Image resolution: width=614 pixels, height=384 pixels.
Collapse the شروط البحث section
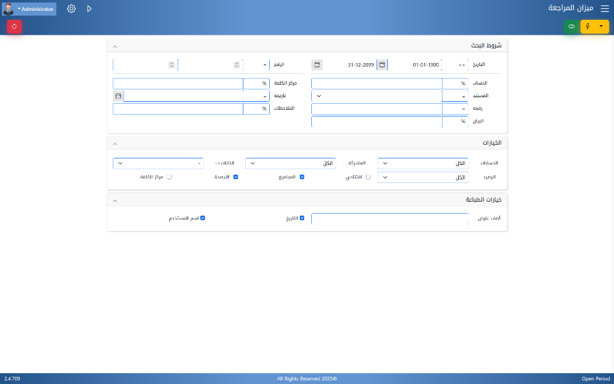click(x=115, y=46)
